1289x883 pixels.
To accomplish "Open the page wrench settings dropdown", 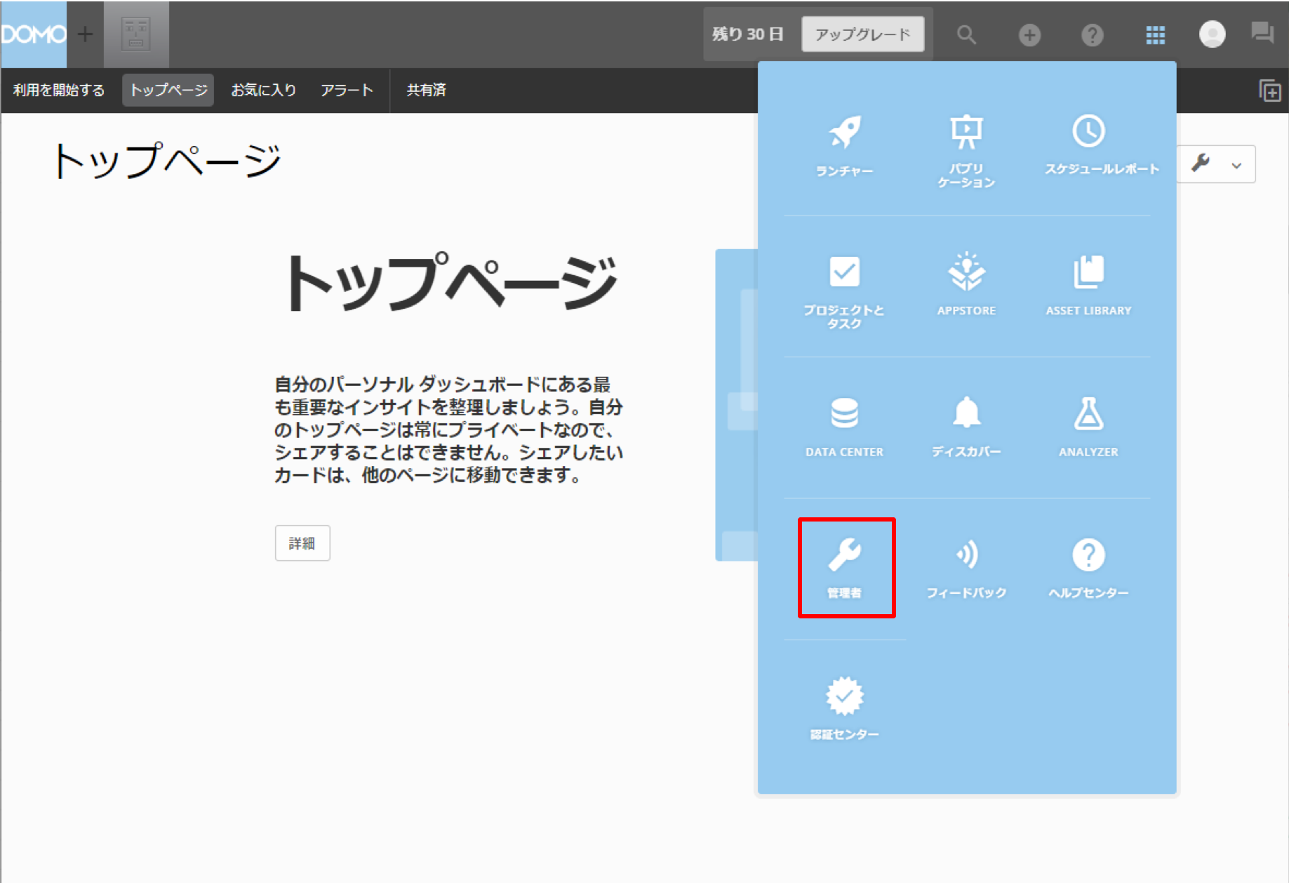I will point(1217,164).
